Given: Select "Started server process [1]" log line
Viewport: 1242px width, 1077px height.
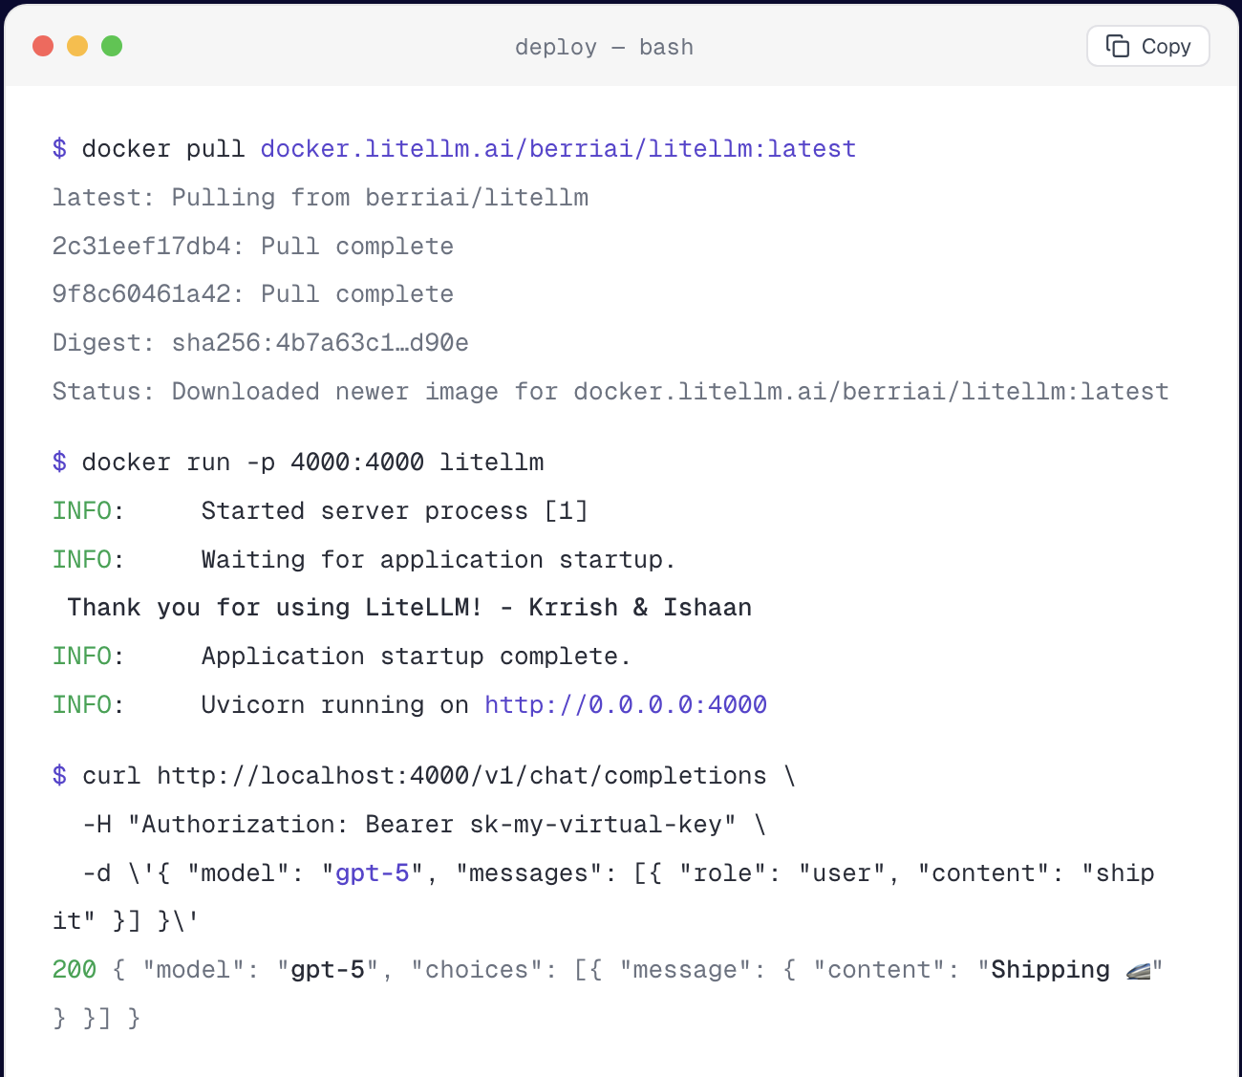Looking at the screenshot, I should point(395,511).
